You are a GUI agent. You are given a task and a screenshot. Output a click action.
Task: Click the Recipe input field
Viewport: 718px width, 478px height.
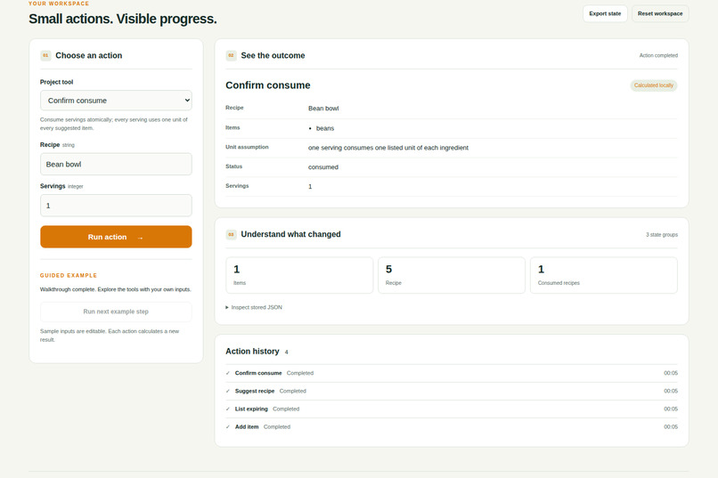pyautogui.click(x=116, y=164)
